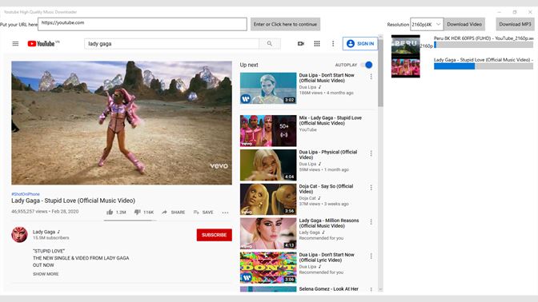Viewport: 538px width, 302px height.
Task: Click Enter or Click here to continue
Action: click(x=285, y=24)
